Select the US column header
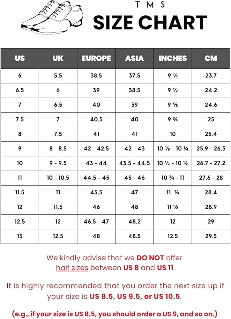Screen dimensions: 231x319 [x=20, y=58]
